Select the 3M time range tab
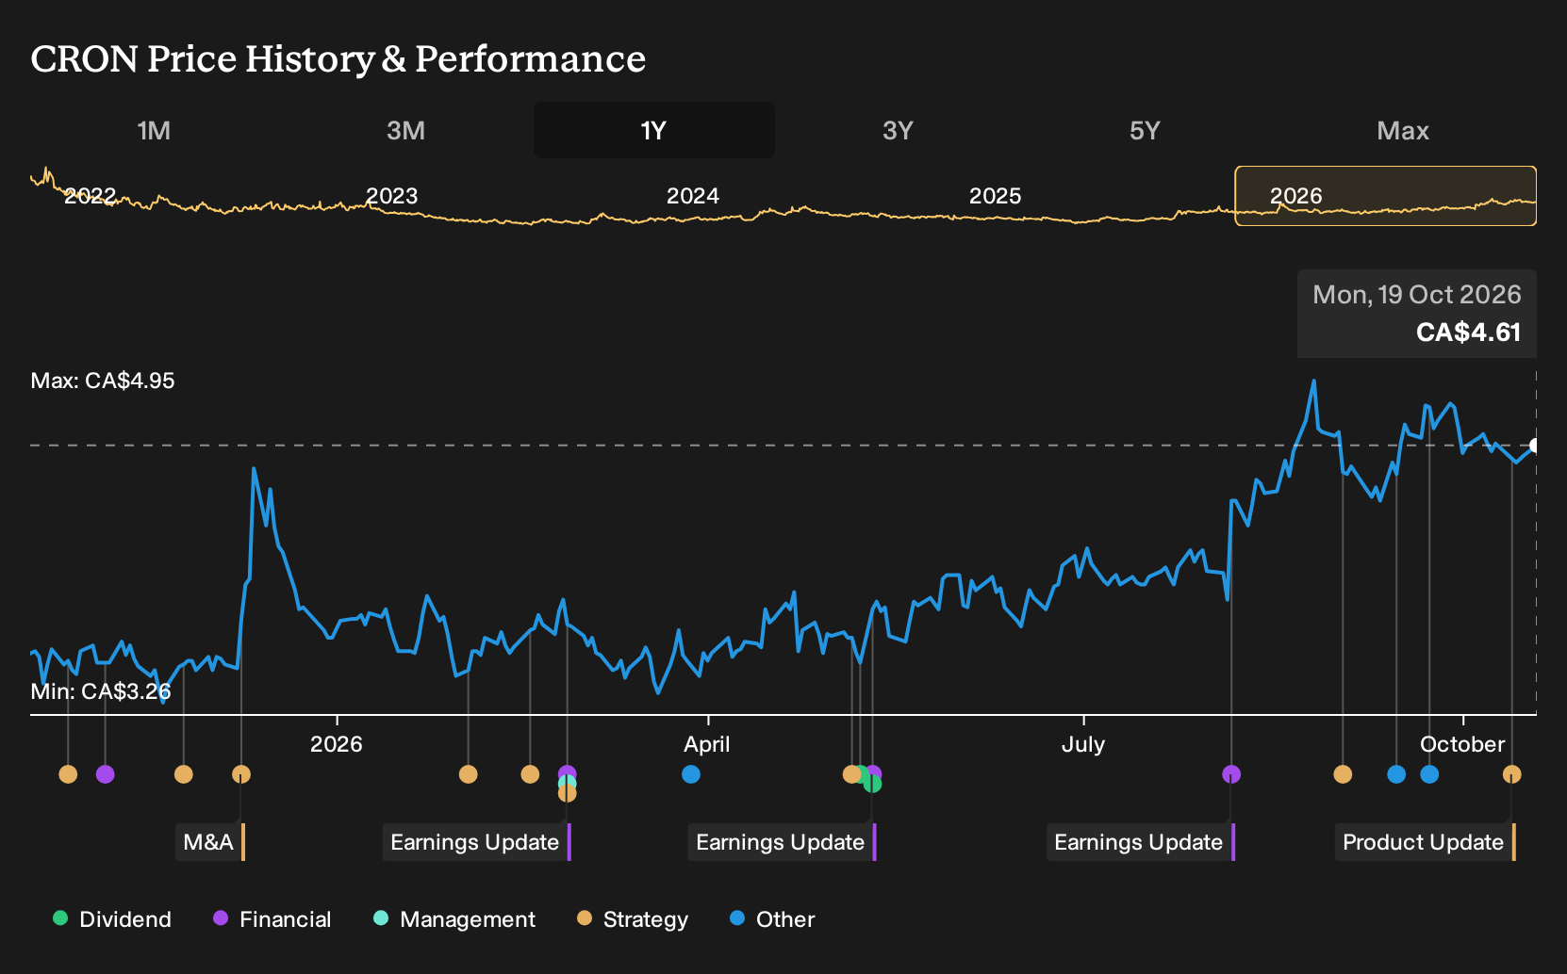 point(405,130)
